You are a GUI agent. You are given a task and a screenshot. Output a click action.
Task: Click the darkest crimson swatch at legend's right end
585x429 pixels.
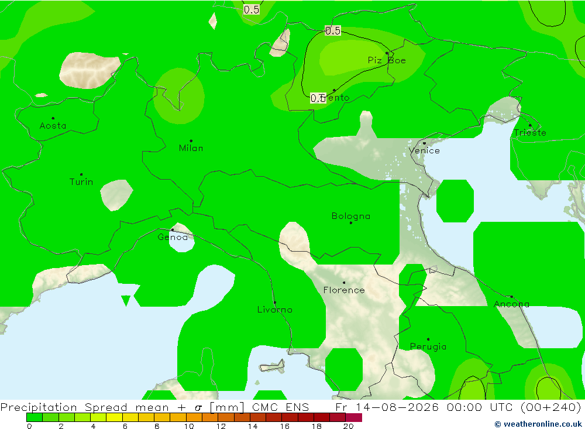coord(354,417)
